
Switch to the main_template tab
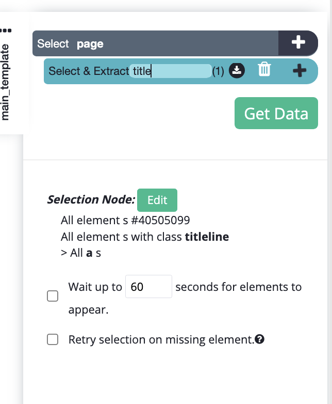[5, 82]
